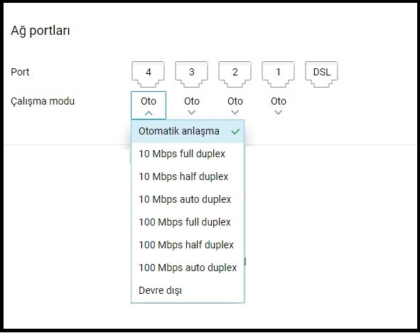The image size is (420, 333).
Task: Expand the Oto dropdown under port 3
Action: coord(192,105)
